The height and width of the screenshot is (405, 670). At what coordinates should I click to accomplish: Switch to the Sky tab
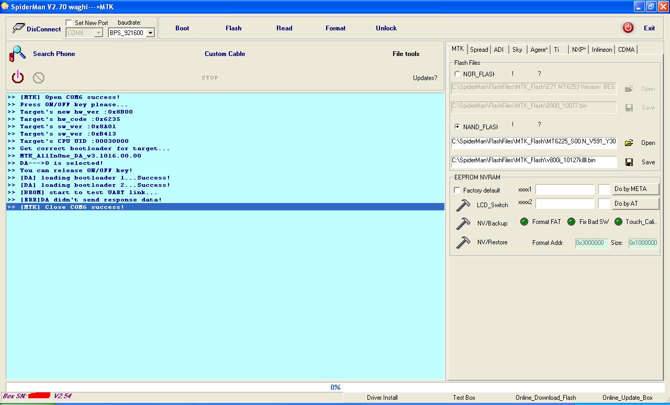(x=517, y=50)
